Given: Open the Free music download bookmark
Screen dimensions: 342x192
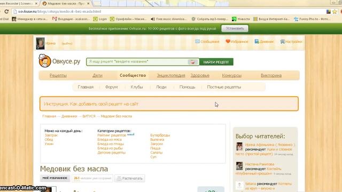Looking at the screenshot, I should tap(169, 19).
